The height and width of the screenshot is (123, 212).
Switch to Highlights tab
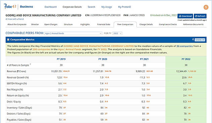[85, 24]
